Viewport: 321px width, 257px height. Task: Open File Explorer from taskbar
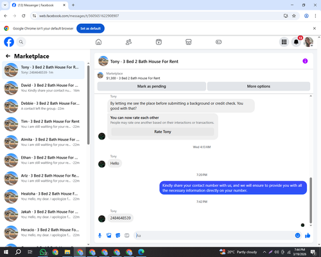tap(67, 252)
